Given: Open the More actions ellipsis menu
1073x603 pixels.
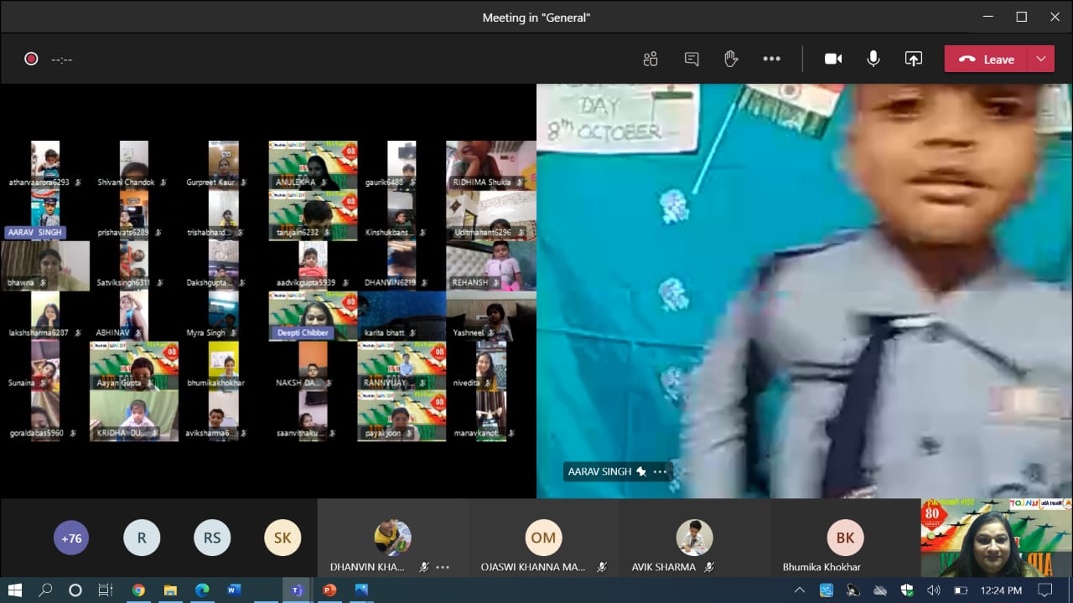Looking at the screenshot, I should tap(771, 59).
